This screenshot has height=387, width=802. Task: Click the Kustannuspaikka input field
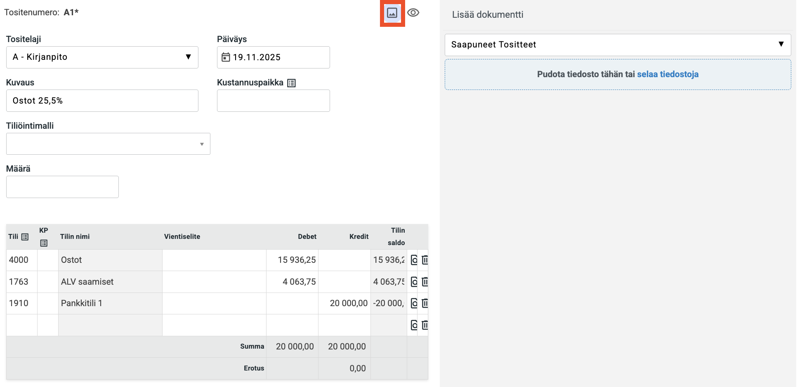click(x=273, y=101)
